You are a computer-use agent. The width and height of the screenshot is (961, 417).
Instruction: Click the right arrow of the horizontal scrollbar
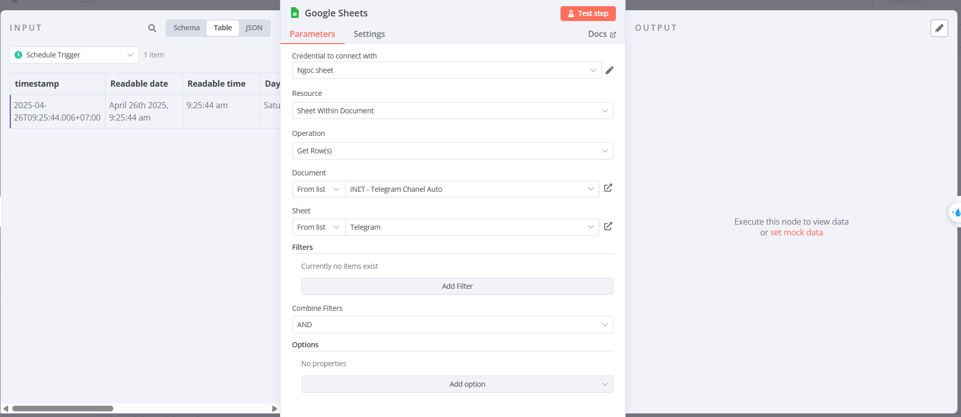point(274,409)
